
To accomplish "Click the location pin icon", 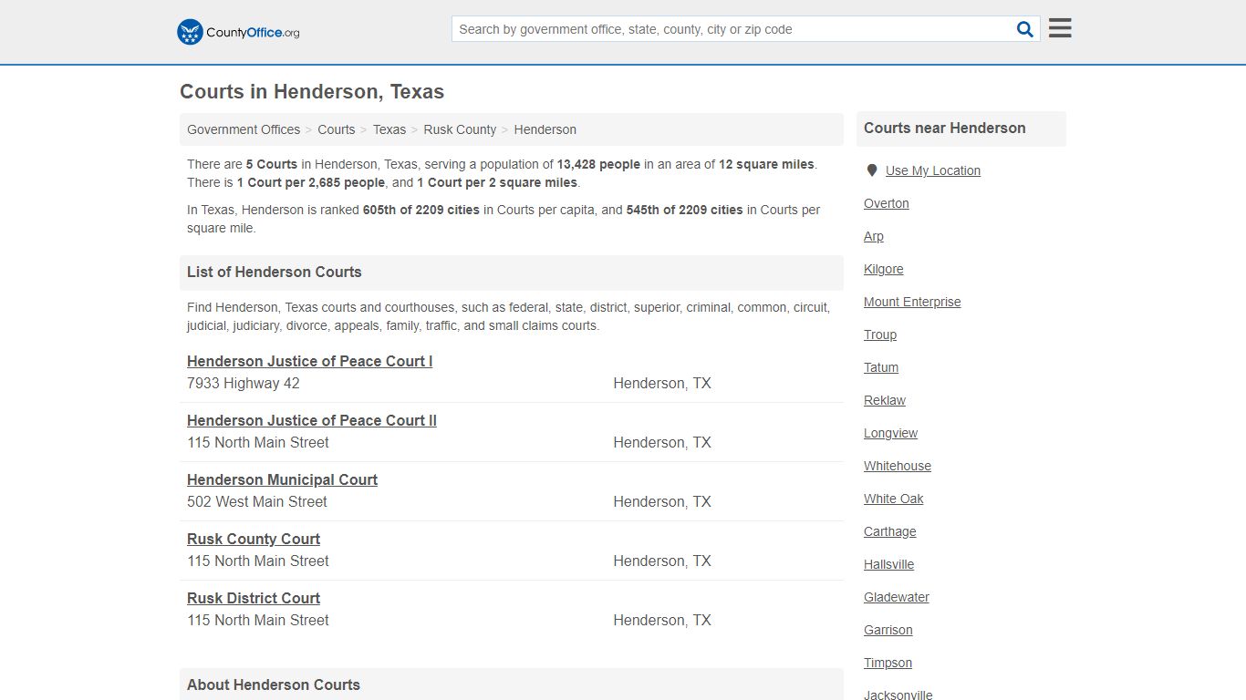I will coord(872,170).
